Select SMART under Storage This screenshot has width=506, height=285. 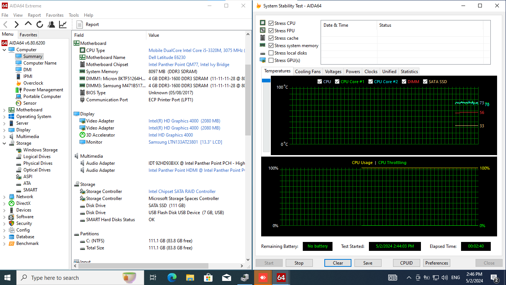tap(30, 190)
